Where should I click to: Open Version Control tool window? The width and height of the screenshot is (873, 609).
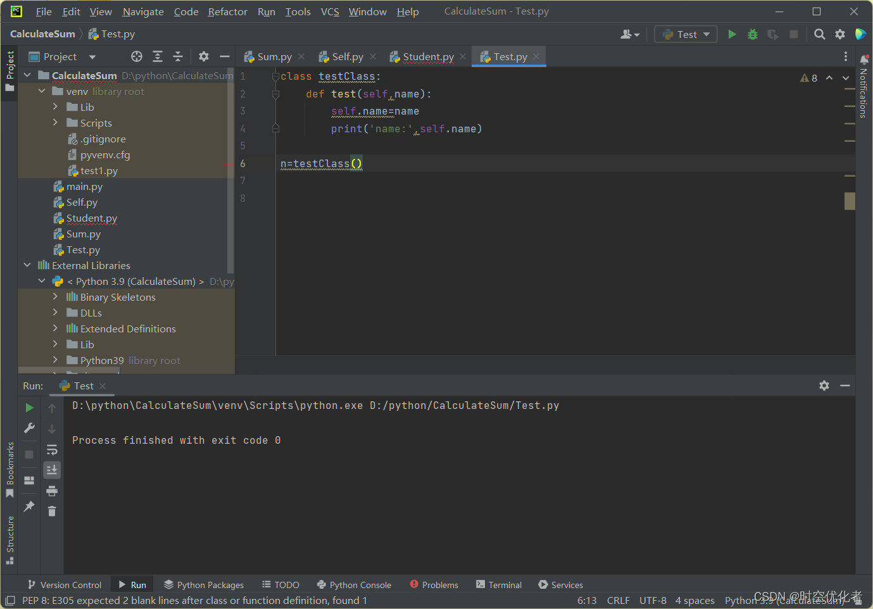coord(65,585)
